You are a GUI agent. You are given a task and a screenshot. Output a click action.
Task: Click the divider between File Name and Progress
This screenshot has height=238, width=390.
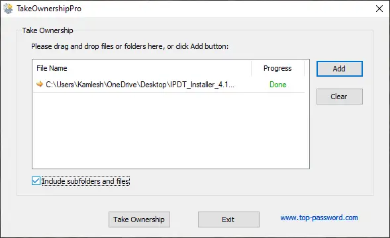[251, 68]
